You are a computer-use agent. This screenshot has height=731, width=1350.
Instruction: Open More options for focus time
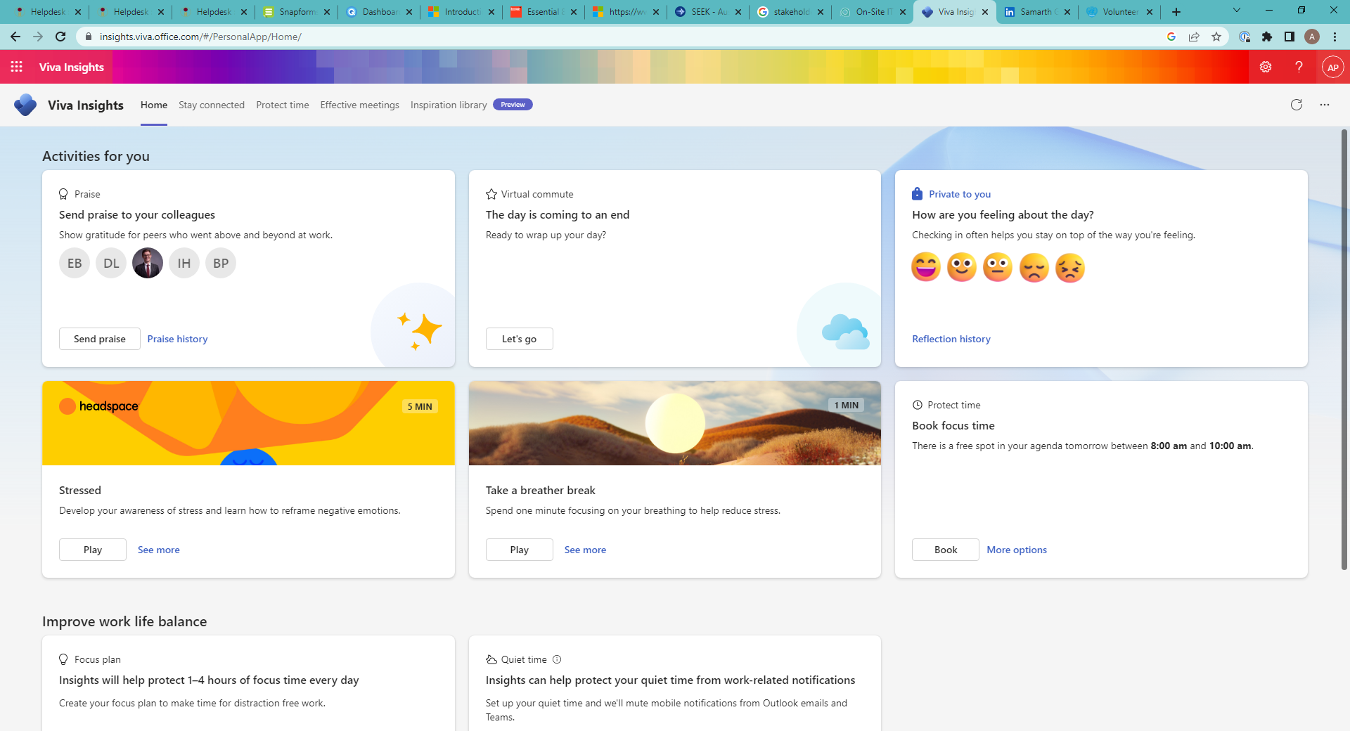tap(1017, 550)
